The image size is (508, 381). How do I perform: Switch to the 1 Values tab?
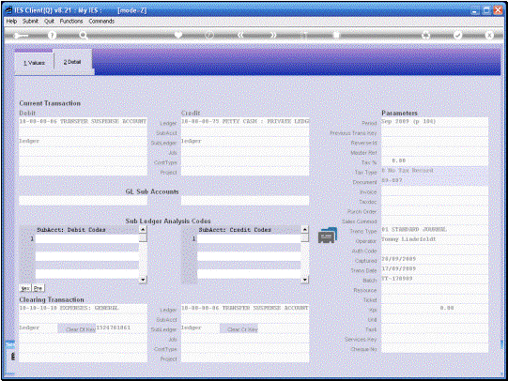point(34,63)
